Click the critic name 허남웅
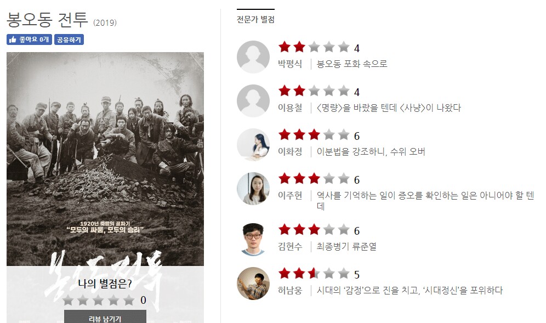Image resolution: width=546 pixels, height=323 pixels. (289, 290)
